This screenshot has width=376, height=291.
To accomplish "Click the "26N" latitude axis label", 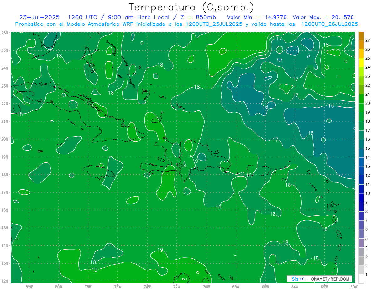I will click(5, 33).
